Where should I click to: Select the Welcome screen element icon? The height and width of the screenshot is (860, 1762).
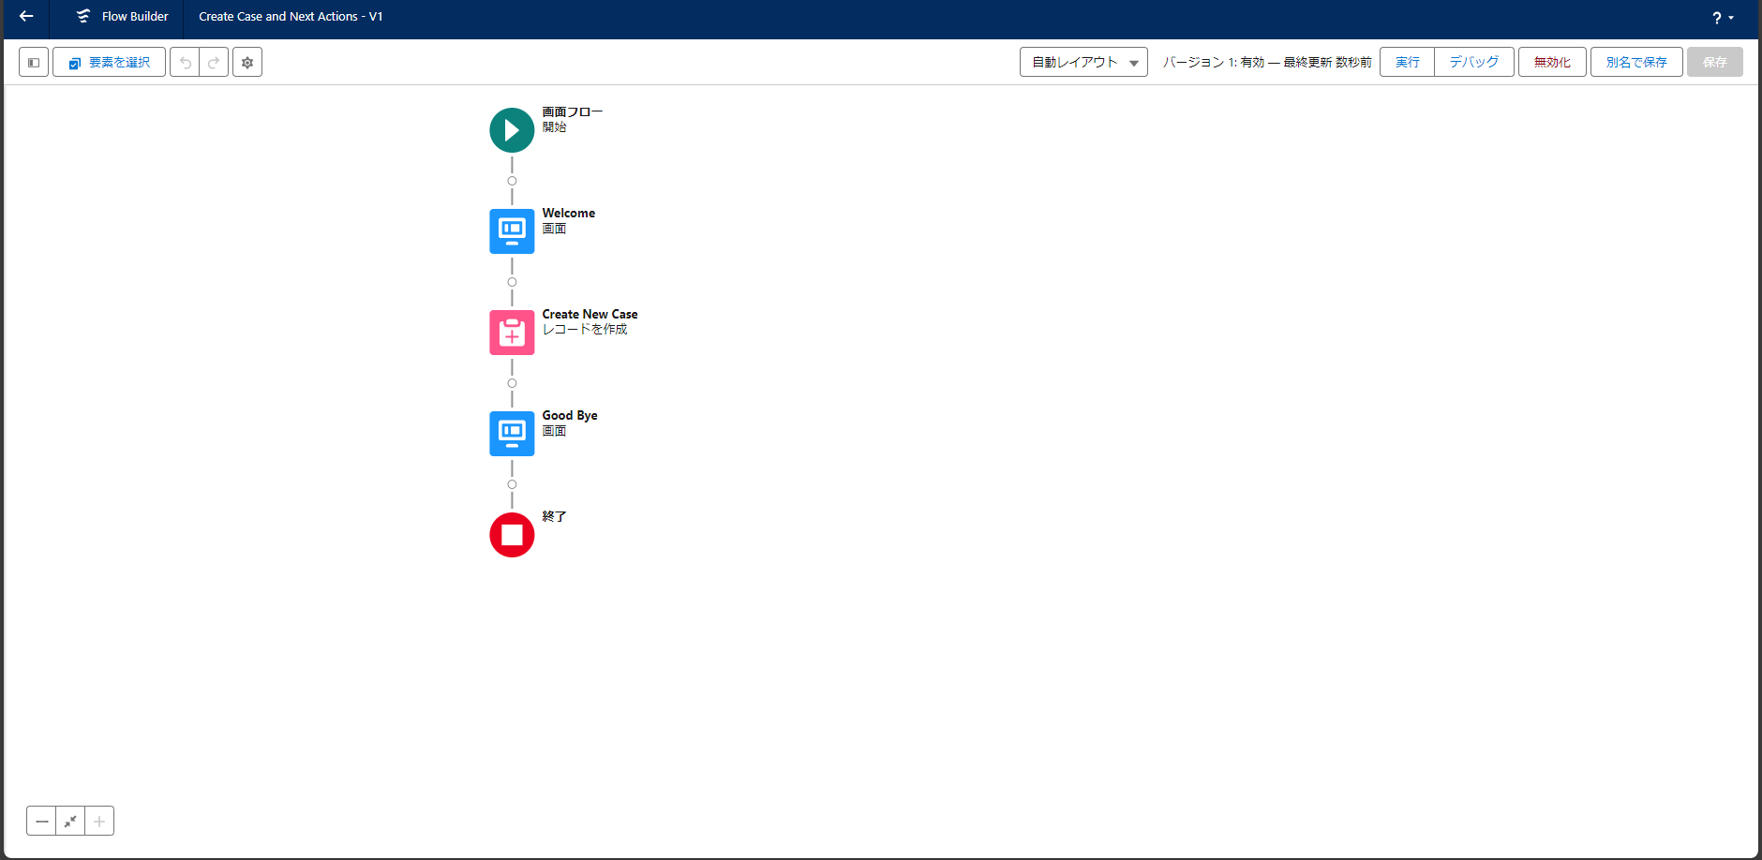pyautogui.click(x=512, y=231)
